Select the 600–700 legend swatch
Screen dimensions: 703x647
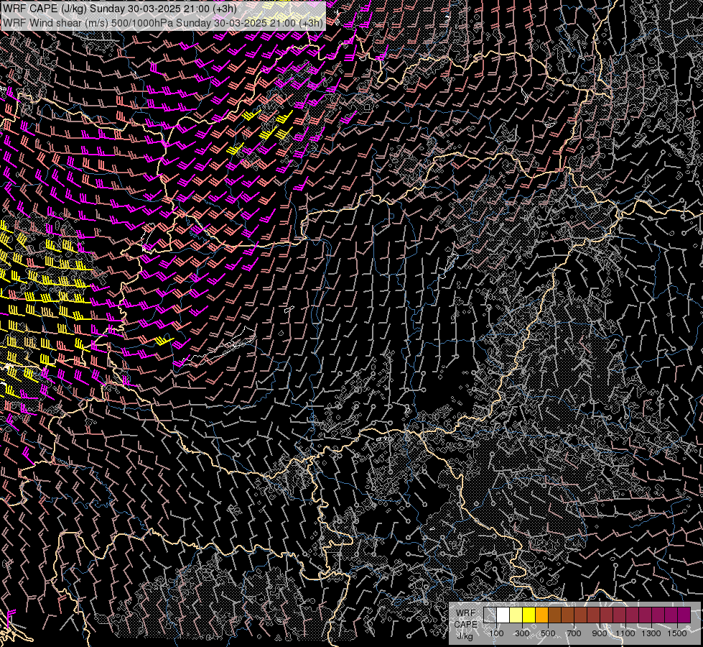(x=567, y=615)
